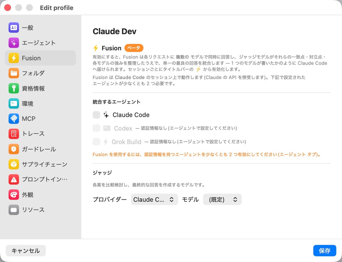The height and width of the screenshot is (262, 342).
Task: Toggle the Grok Build checkbox
Action: (96, 142)
